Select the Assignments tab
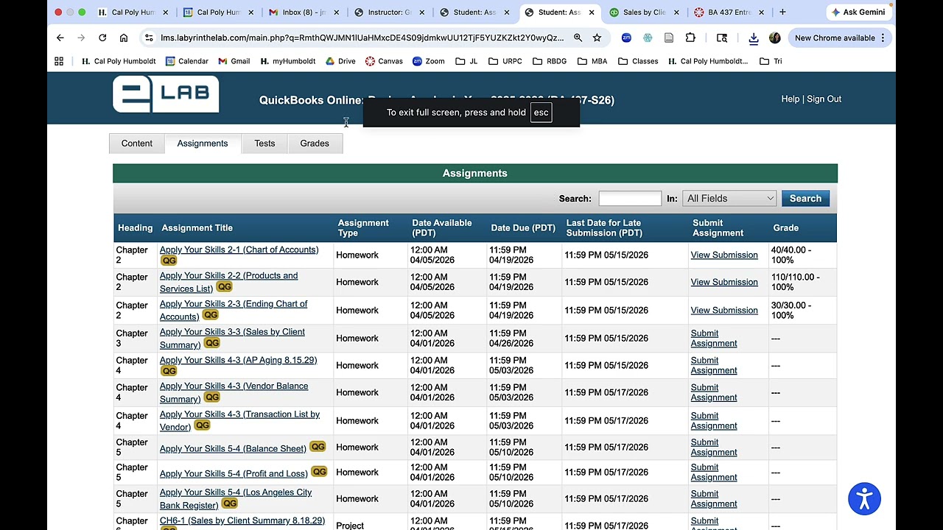The height and width of the screenshot is (530, 943). 203,144
